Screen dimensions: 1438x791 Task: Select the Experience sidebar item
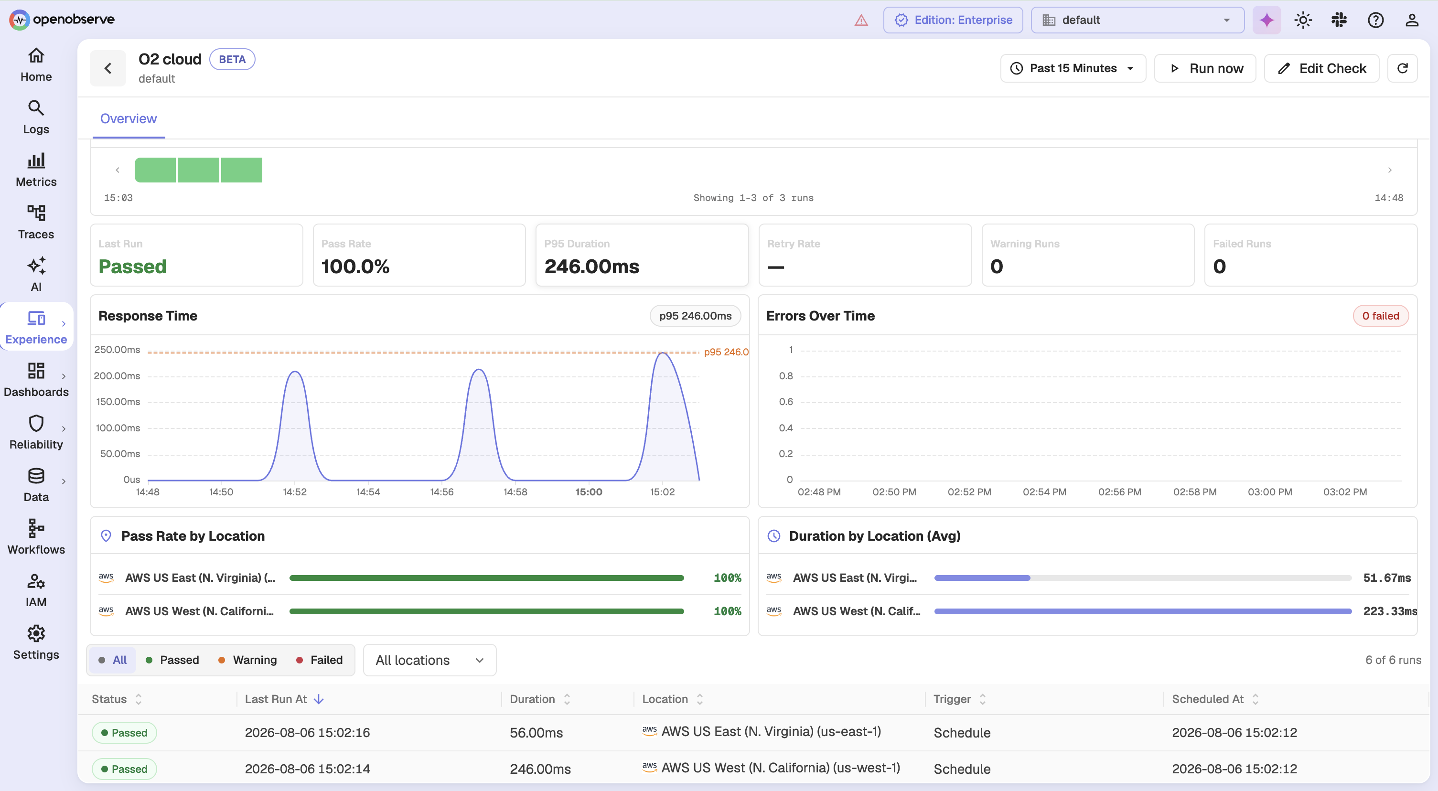click(x=36, y=327)
